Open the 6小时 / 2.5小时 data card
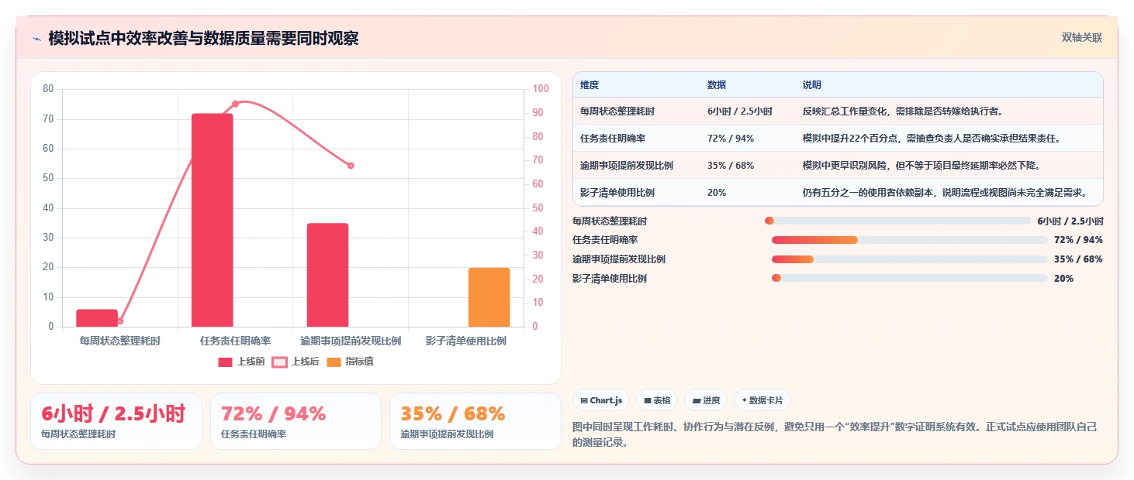The height and width of the screenshot is (480, 1134). pyautogui.click(x=116, y=421)
